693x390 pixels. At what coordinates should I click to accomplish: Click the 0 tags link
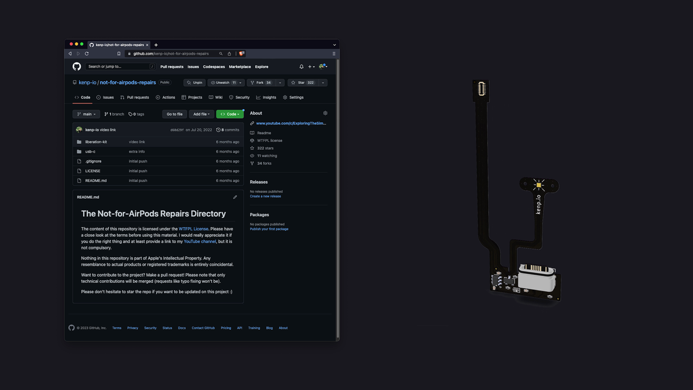(136, 114)
